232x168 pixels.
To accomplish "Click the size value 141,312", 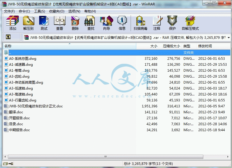I will point(151,112).
